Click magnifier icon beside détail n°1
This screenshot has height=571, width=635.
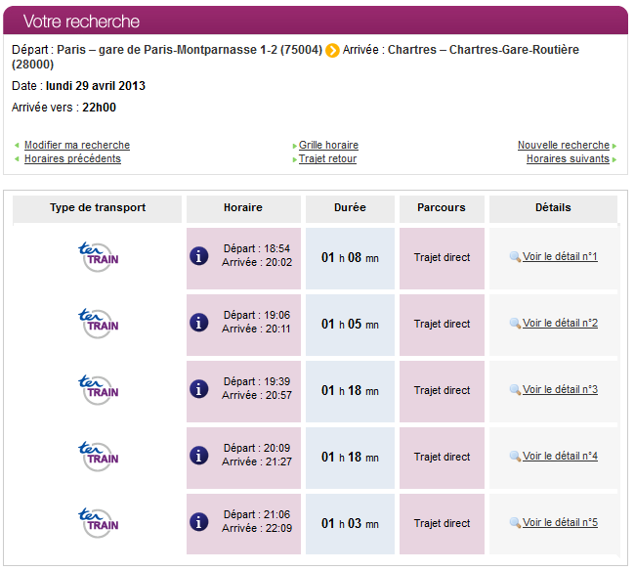515,256
